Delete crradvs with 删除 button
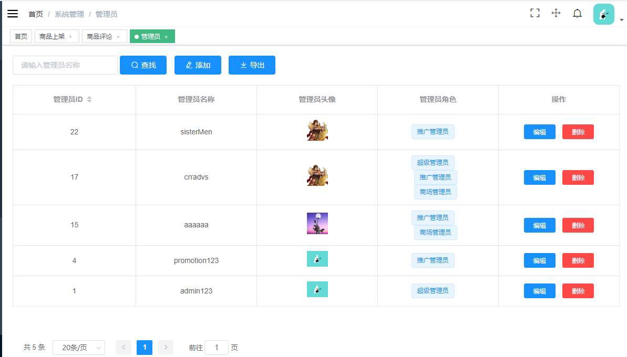The image size is (627, 357). pyautogui.click(x=578, y=177)
